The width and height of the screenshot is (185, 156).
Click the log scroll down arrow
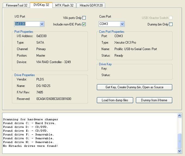pyautogui.click(x=180, y=151)
